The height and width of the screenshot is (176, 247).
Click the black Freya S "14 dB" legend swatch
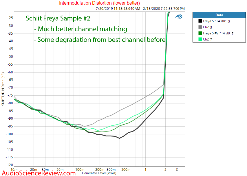click(200, 21)
